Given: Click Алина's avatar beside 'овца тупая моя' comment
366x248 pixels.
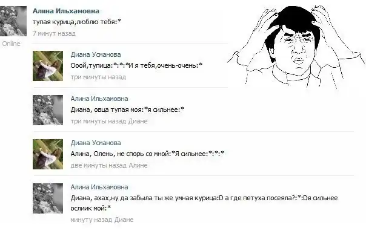Looking at the screenshot, I should tap(48, 110).
